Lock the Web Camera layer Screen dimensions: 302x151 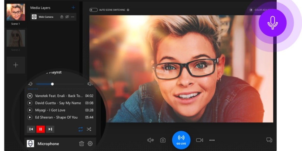point(62,17)
